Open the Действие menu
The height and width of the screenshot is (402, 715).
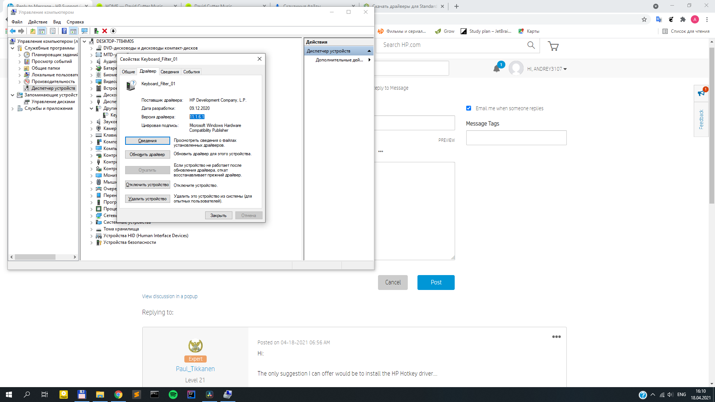pyautogui.click(x=38, y=22)
